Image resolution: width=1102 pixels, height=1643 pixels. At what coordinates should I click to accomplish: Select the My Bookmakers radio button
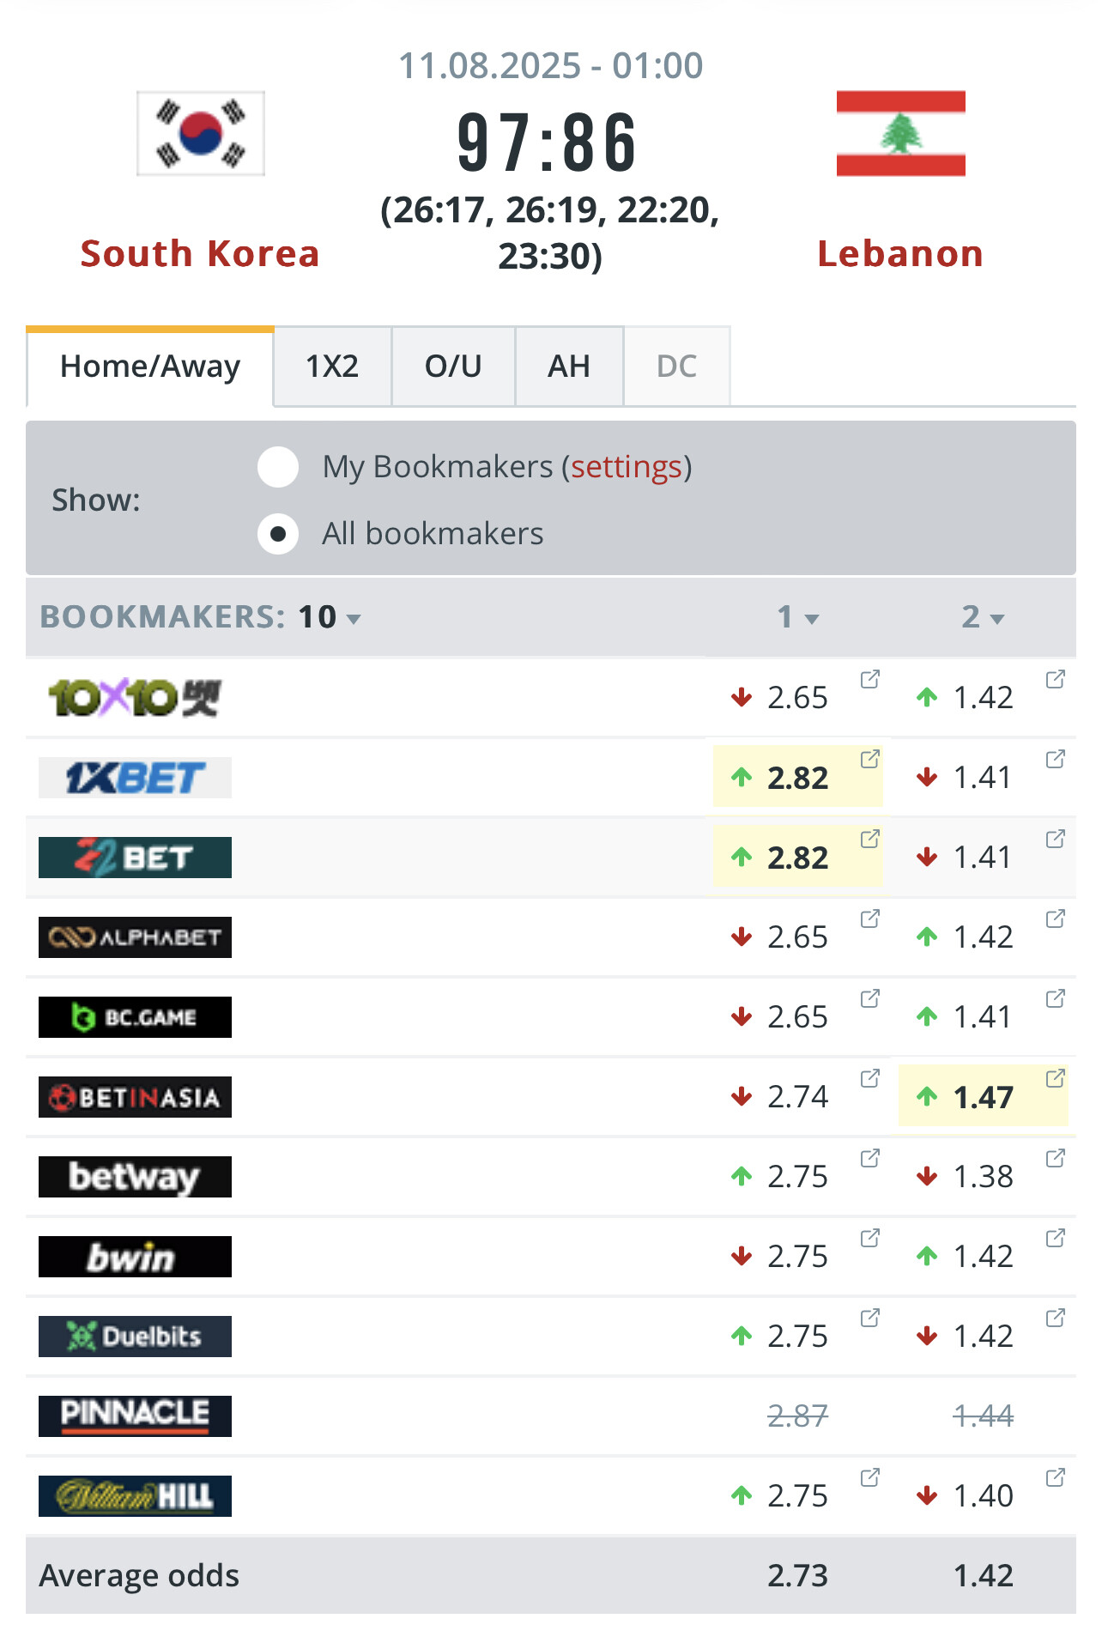[x=278, y=467]
